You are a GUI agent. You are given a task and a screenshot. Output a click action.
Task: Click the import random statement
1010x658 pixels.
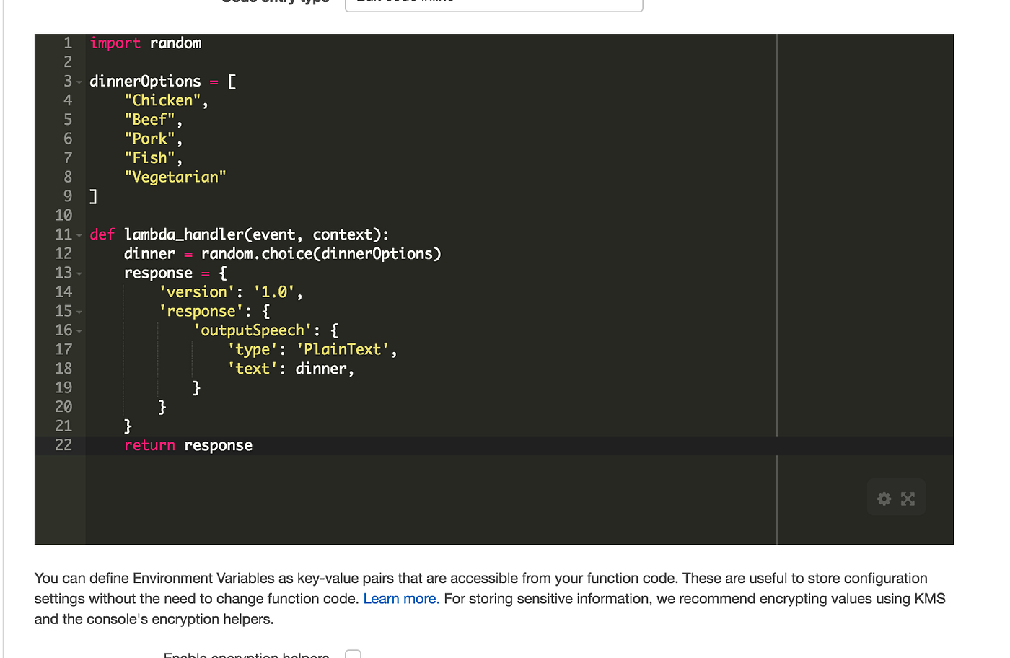tap(144, 43)
